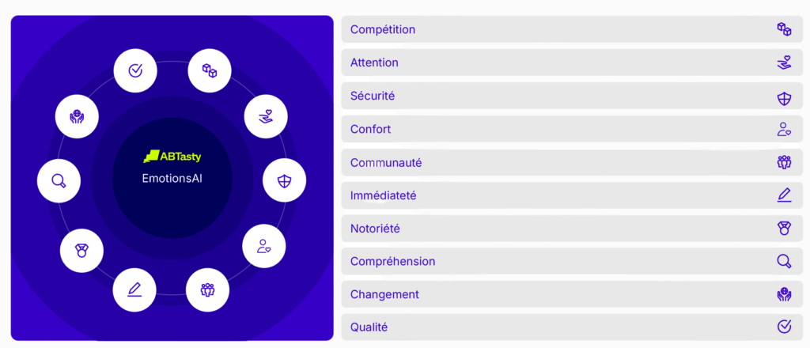Image resolution: width=810 pixels, height=348 pixels.
Task: Click the pencil icon in Immédiateté row
Action: [784, 195]
